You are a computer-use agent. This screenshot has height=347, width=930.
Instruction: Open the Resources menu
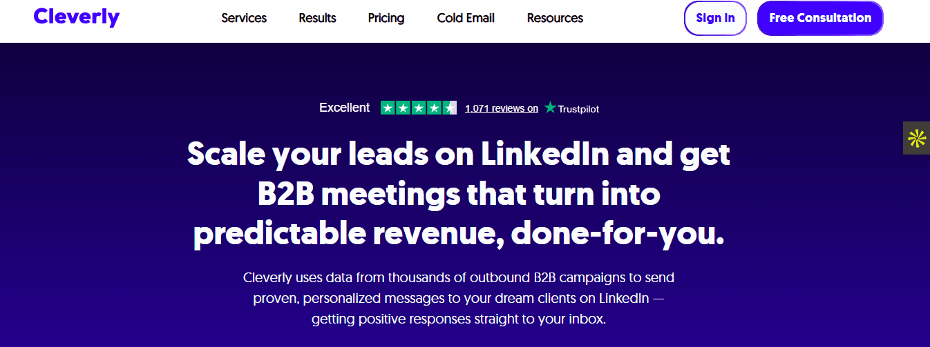[x=555, y=18]
